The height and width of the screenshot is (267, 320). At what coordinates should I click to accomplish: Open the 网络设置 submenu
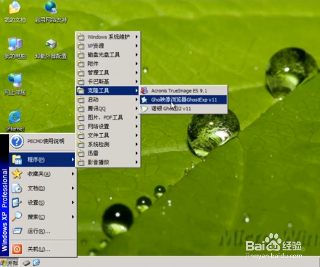click(x=108, y=127)
